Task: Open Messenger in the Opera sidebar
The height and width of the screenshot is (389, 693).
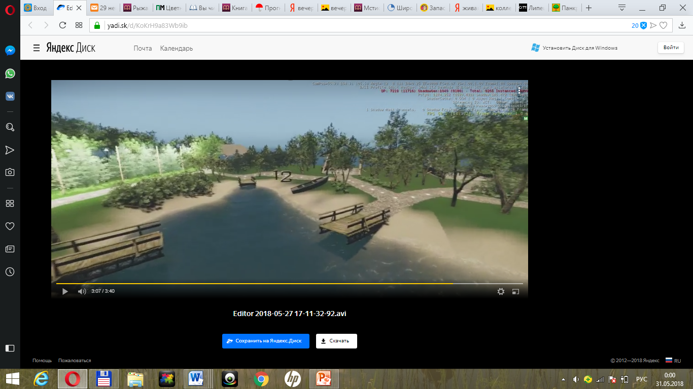Action: pyautogui.click(x=10, y=51)
